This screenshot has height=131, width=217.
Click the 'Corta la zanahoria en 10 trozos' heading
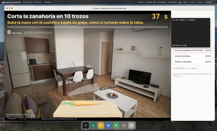pyautogui.click(x=48, y=16)
